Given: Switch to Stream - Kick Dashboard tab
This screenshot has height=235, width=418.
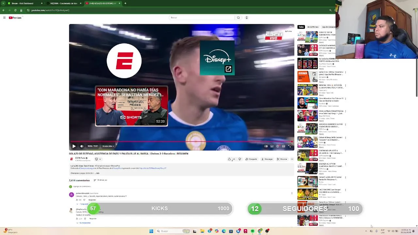Looking at the screenshot, I should (25, 3).
